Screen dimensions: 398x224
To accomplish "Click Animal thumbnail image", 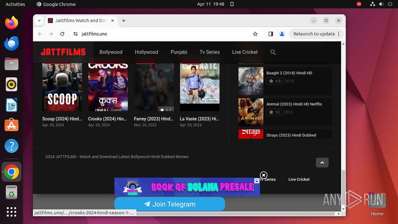I will (251, 112).
